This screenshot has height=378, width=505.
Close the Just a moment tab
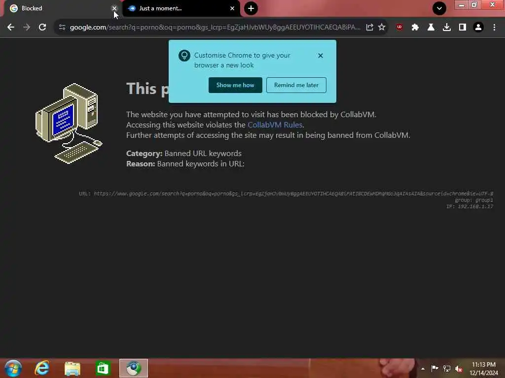point(232,8)
